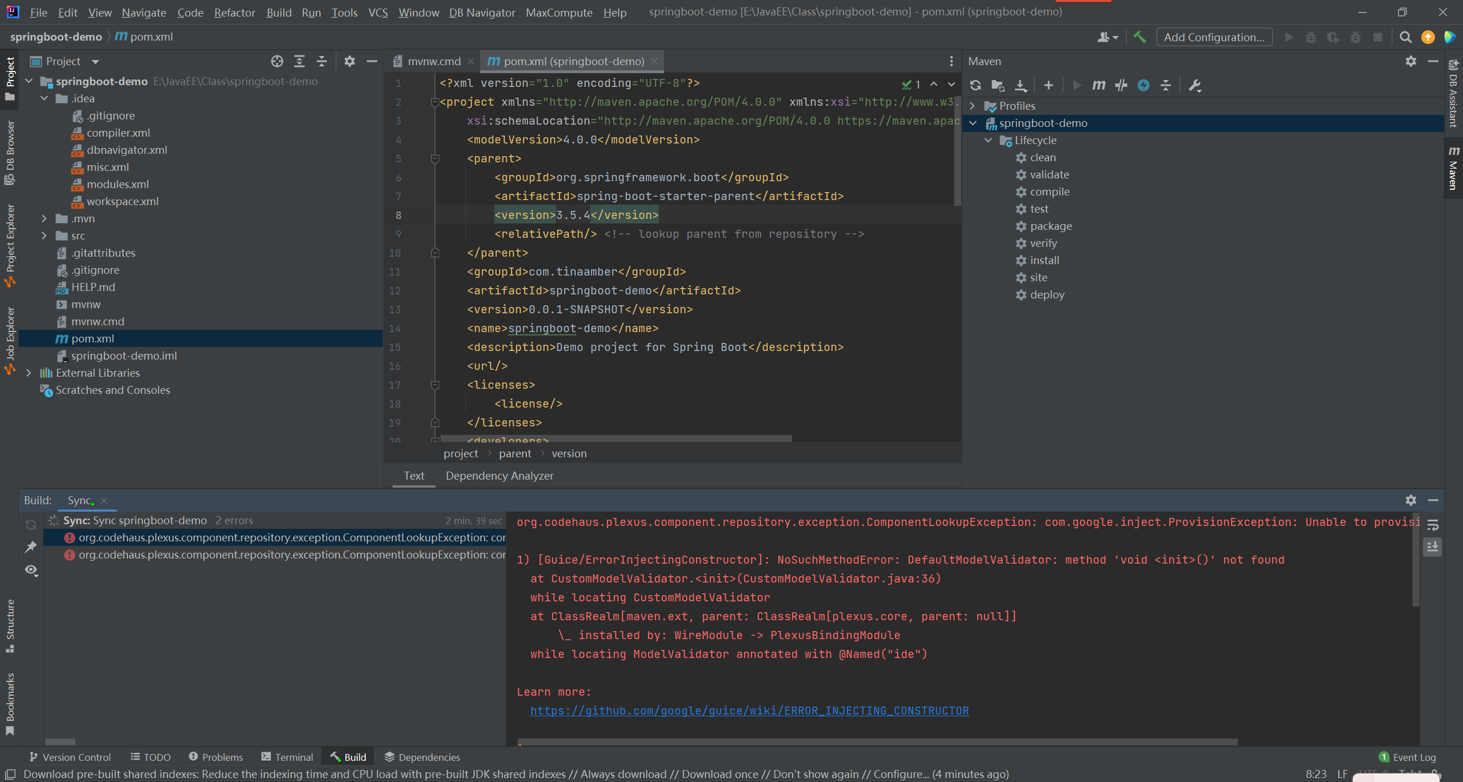Toggle Skip Tests mode in Maven toolbar
The height and width of the screenshot is (782, 1463).
[1144, 85]
